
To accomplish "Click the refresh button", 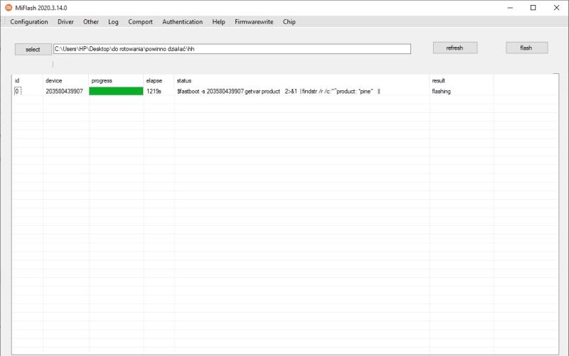I will pos(454,48).
